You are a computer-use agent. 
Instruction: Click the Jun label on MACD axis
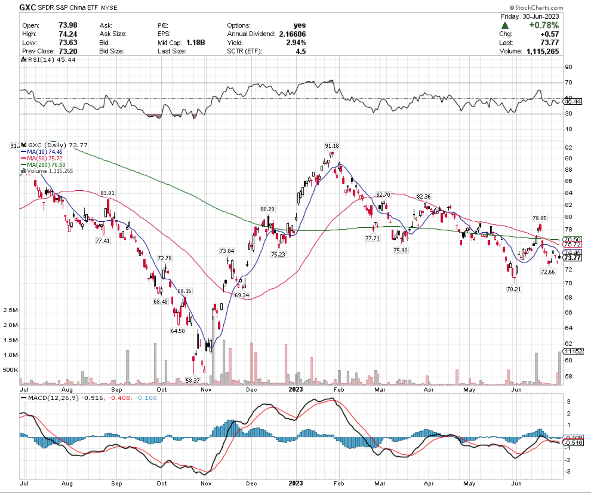pyautogui.click(x=516, y=483)
